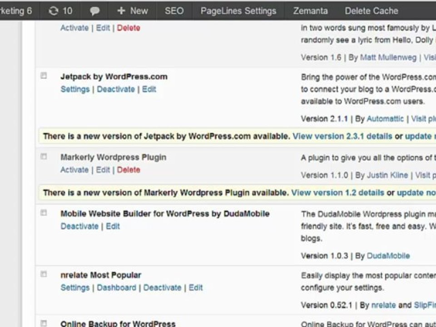Tick the Mobile Website Builder DudaMobile checkbox
This screenshot has height=327, width=436.
pos(44,213)
